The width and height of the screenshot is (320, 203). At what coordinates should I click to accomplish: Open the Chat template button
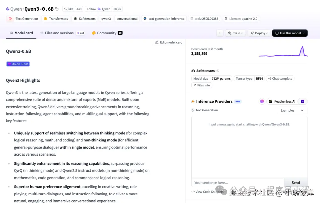(x=280, y=78)
